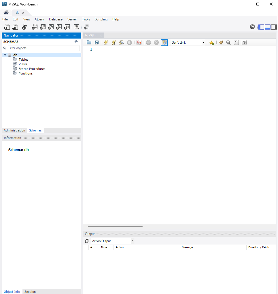Open the Query menu
This screenshot has width=278, height=294.
39,19
